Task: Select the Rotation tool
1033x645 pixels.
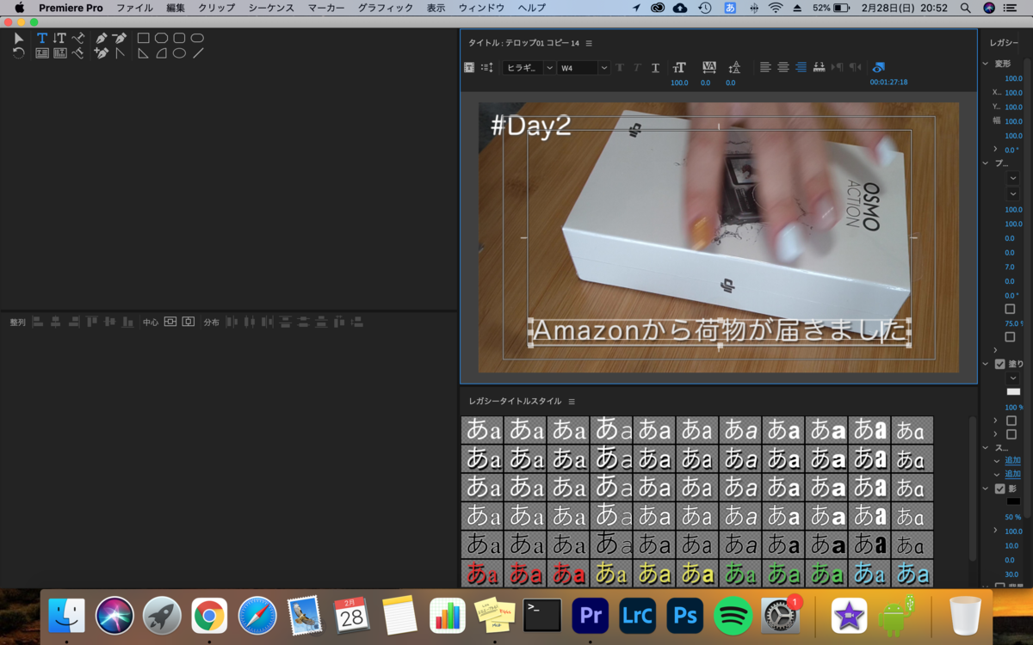Action: point(19,53)
